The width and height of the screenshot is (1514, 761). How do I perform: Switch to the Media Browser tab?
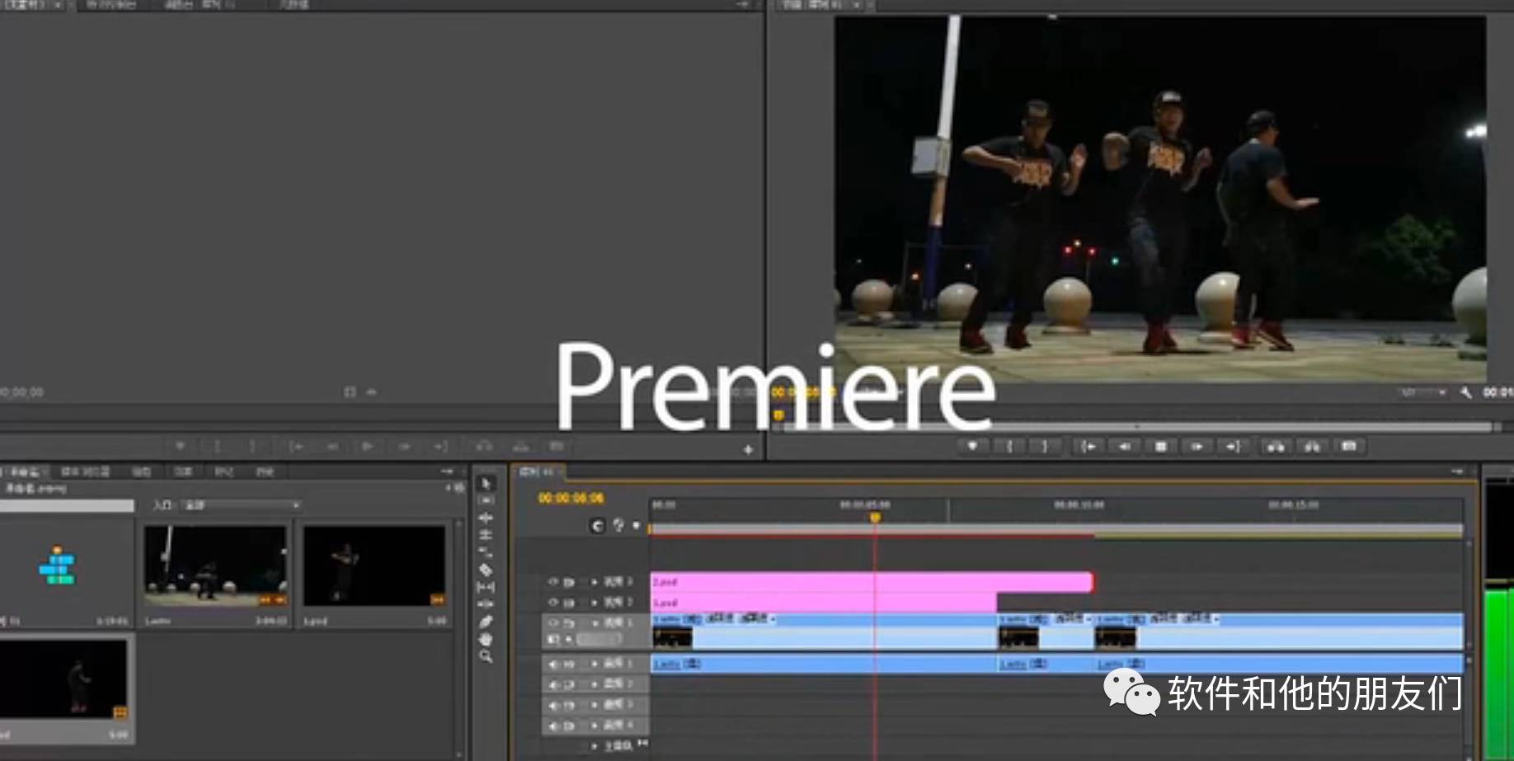point(85,472)
